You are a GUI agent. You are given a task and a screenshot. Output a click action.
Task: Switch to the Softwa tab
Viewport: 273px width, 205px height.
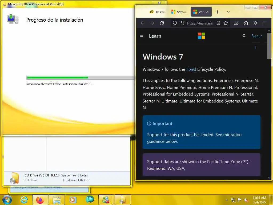pos(179,12)
